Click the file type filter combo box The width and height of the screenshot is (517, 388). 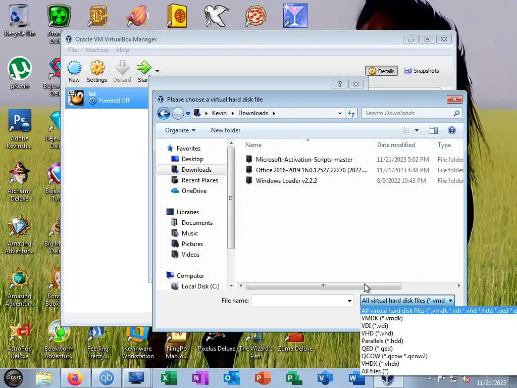407,301
